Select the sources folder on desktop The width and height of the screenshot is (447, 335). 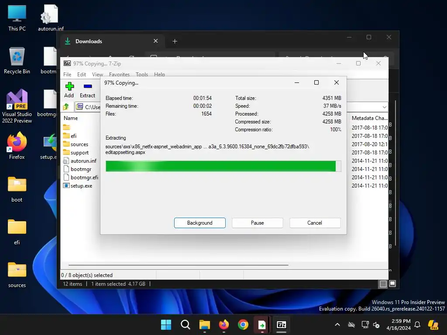[x=17, y=274]
